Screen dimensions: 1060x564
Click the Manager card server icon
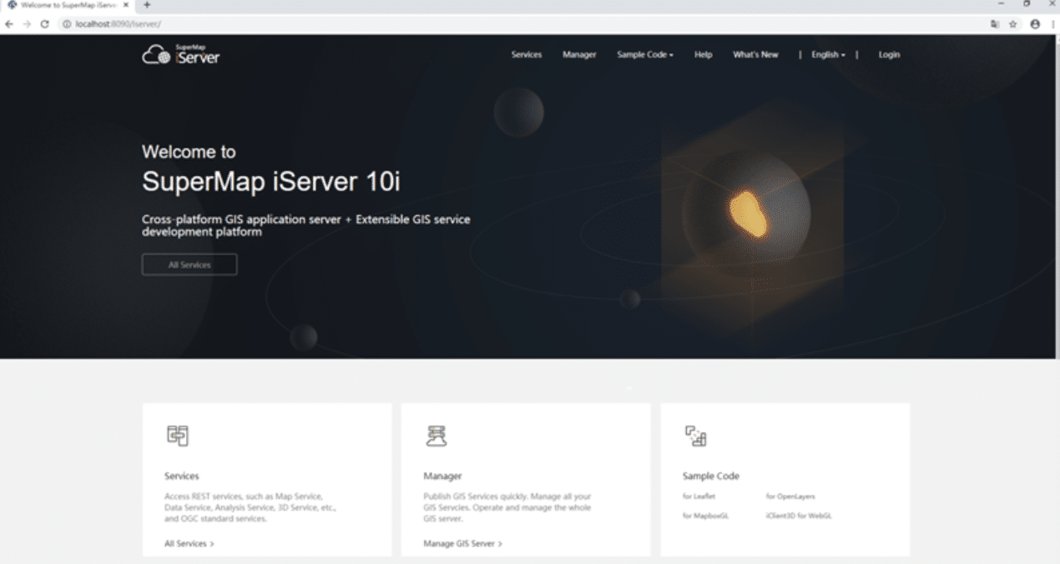click(437, 436)
